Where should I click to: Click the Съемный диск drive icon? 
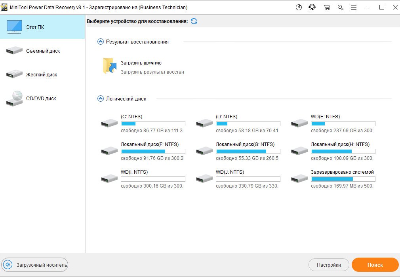pyautogui.click(x=14, y=50)
